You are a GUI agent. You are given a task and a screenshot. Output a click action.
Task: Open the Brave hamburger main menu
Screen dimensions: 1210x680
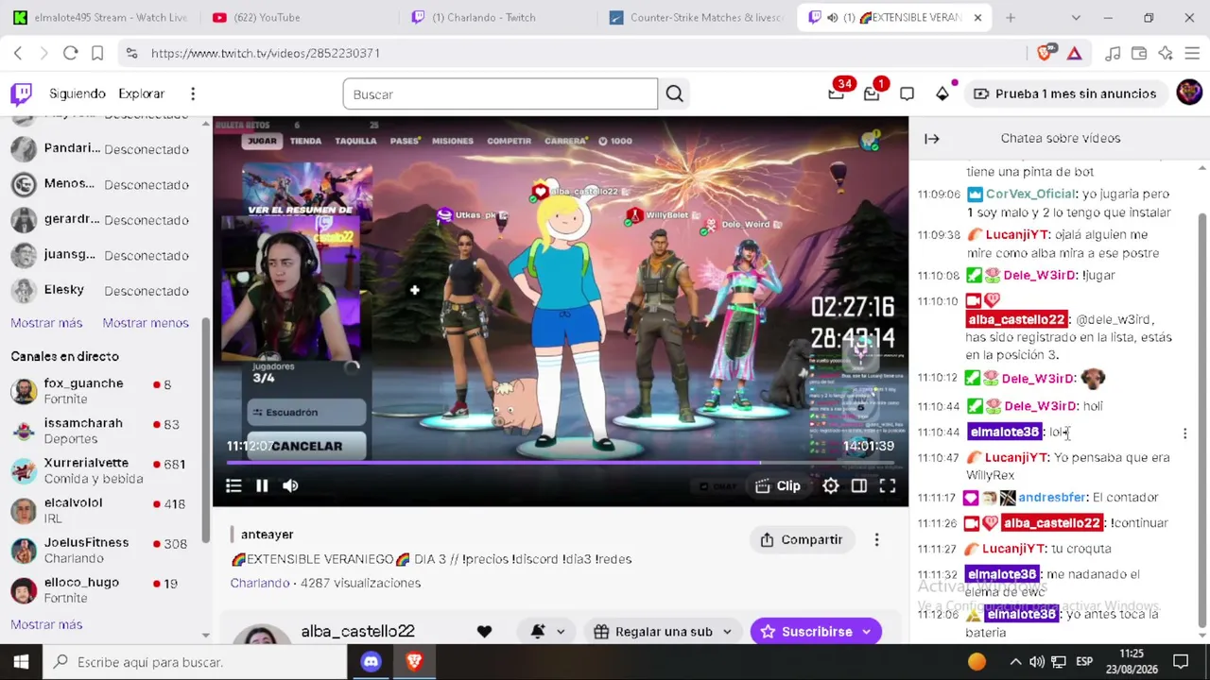tap(1192, 53)
